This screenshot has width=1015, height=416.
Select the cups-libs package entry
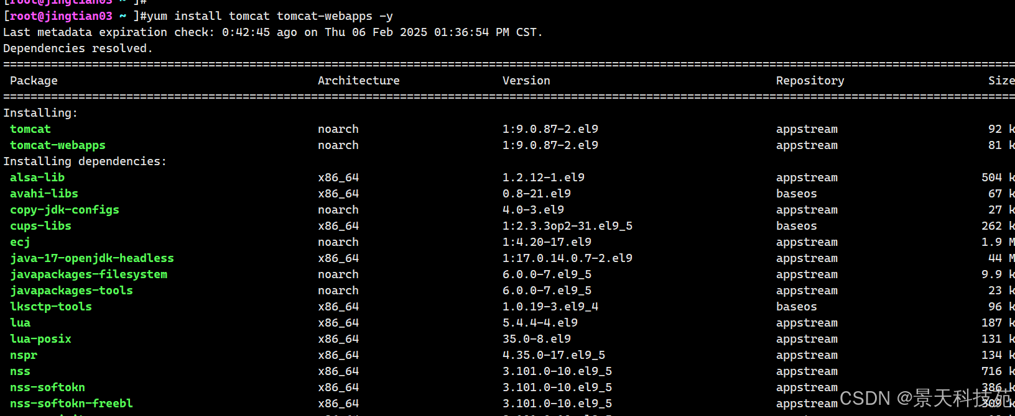[x=40, y=226]
